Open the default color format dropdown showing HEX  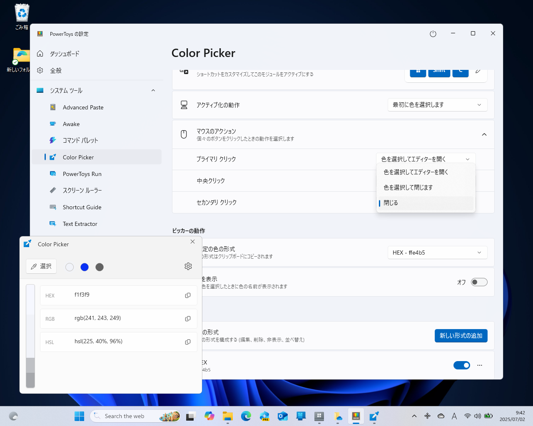pos(437,253)
